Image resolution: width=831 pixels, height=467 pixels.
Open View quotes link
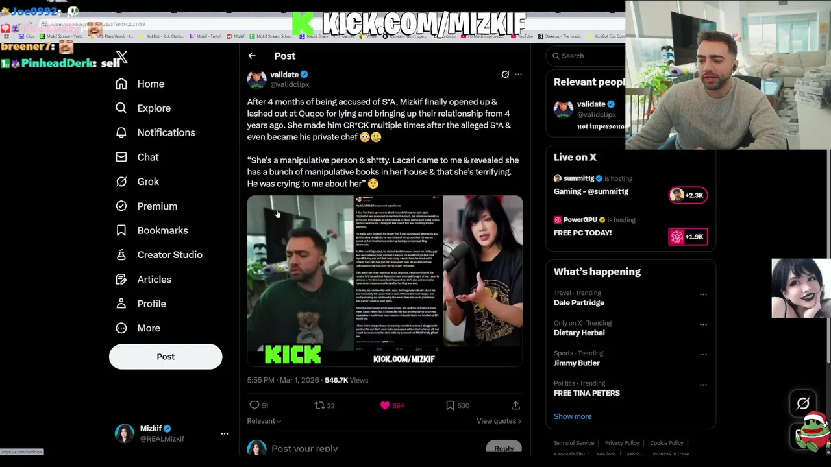coord(499,421)
